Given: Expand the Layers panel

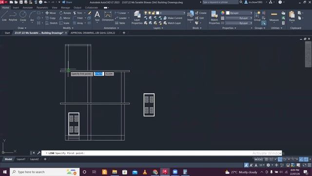Looking at the screenshot, I should tap(158, 28).
